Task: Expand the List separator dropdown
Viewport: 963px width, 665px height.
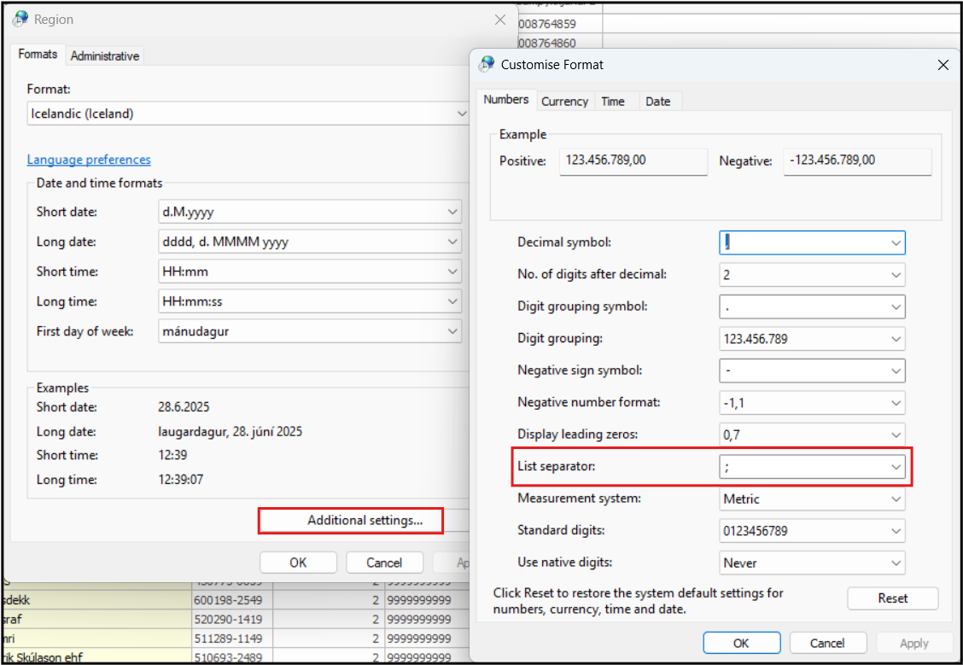Action: click(x=896, y=467)
